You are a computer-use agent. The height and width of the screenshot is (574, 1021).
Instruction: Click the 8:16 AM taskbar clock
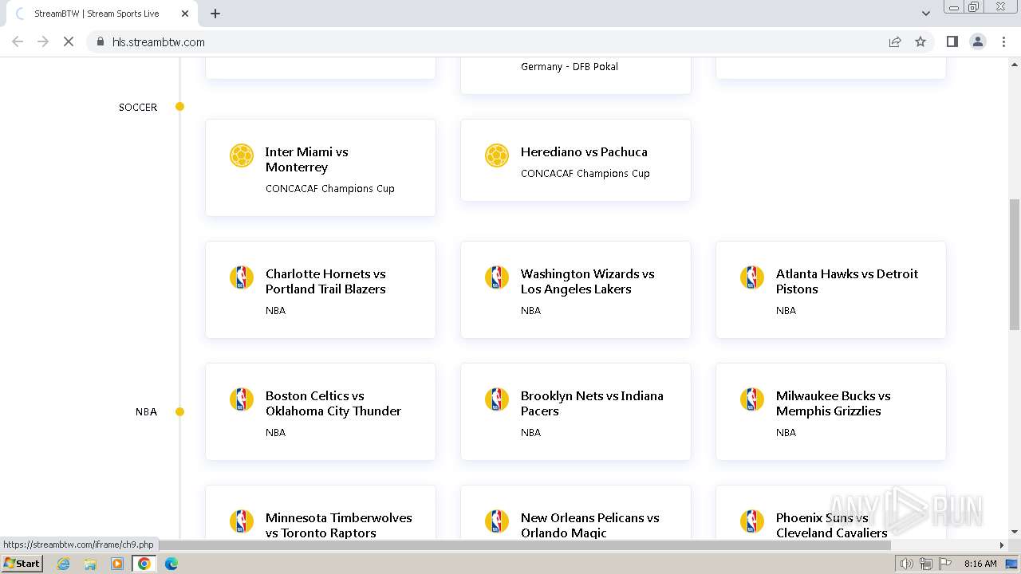[980, 564]
